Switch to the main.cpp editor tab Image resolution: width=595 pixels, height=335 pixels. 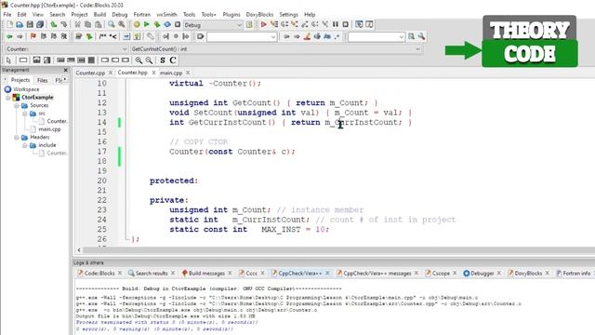point(171,73)
